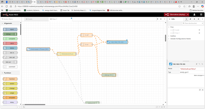Pick the template node from the palette
Screen dimensions: 205x109
point(10,98)
